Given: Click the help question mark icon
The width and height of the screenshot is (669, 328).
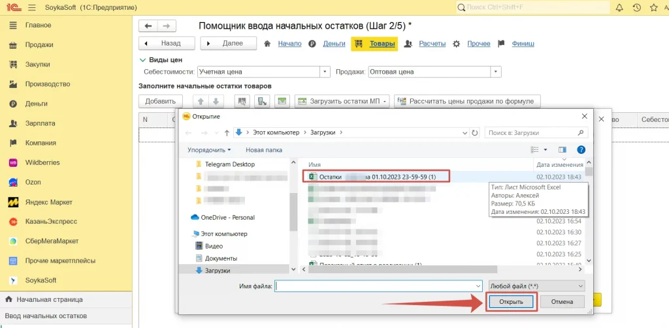Looking at the screenshot, I should pos(581,149).
